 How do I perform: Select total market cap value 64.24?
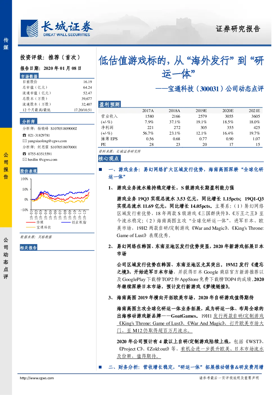point(87,88)
